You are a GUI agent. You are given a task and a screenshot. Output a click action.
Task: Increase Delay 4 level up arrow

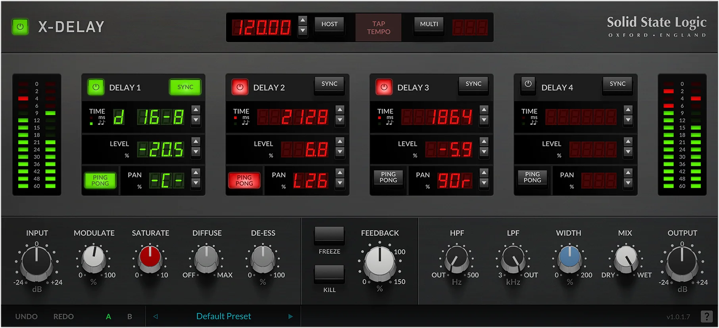628,141
